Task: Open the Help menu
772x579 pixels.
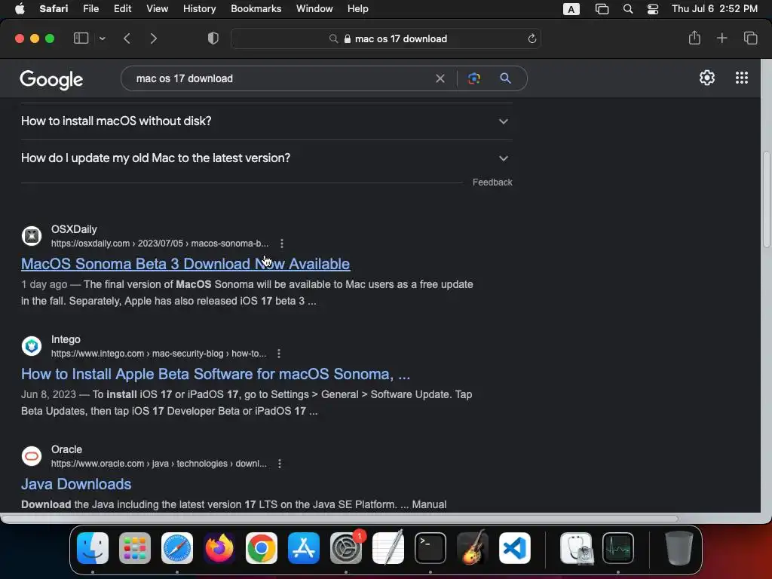Action: 358,9
